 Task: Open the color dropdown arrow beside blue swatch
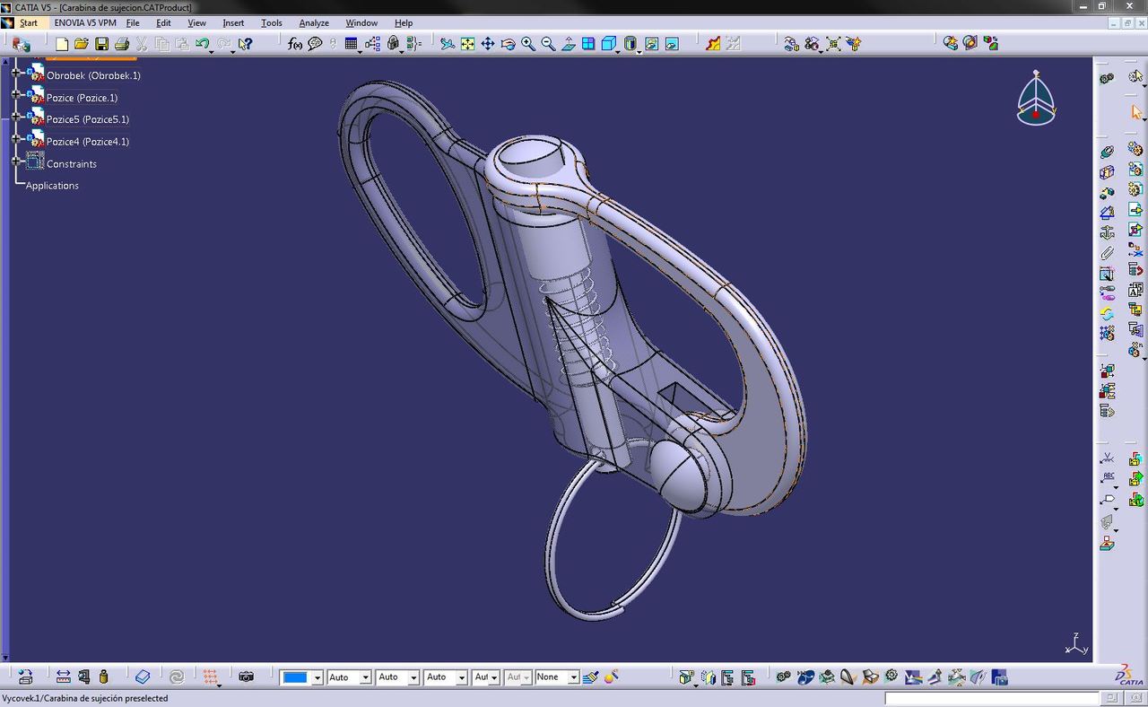pos(317,677)
